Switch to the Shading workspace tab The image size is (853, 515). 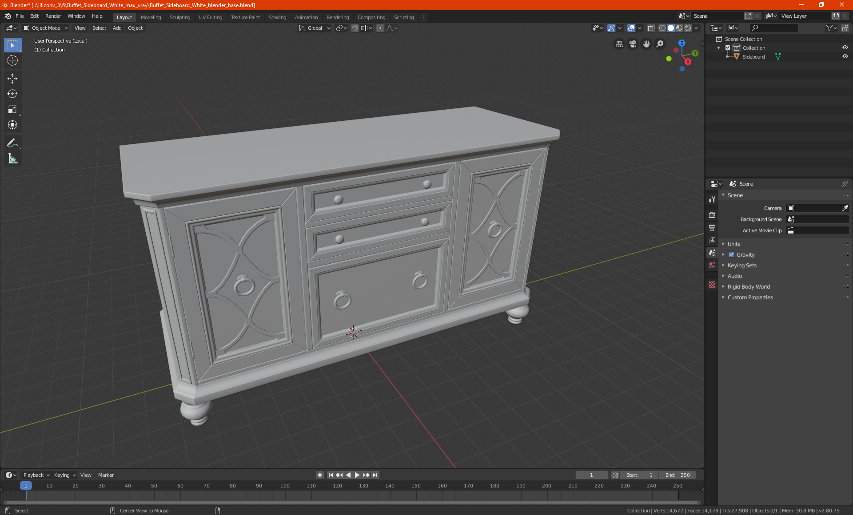pos(277,17)
